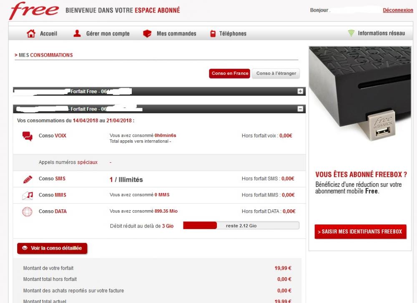Click the Mes Consommations heading

44,55
